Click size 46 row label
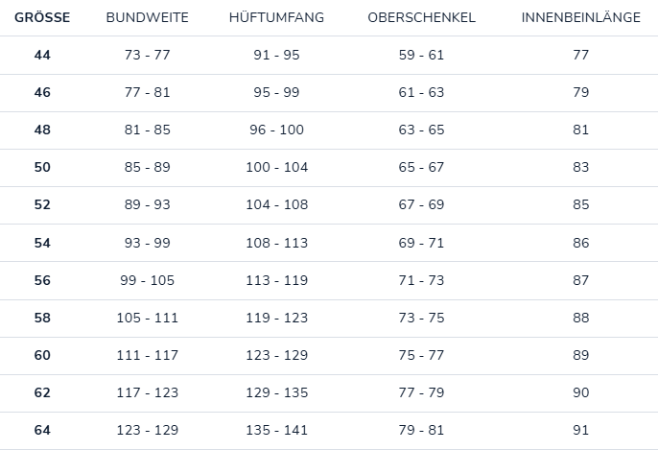The width and height of the screenshot is (658, 450). (42, 92)
